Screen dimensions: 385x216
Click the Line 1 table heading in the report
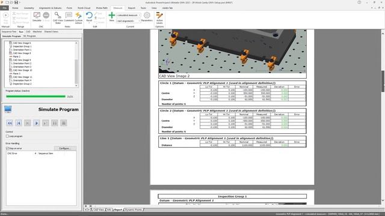click(217, 139)
